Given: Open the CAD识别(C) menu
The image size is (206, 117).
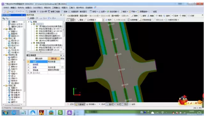Looking at the screenshot, I should point(38,8).
